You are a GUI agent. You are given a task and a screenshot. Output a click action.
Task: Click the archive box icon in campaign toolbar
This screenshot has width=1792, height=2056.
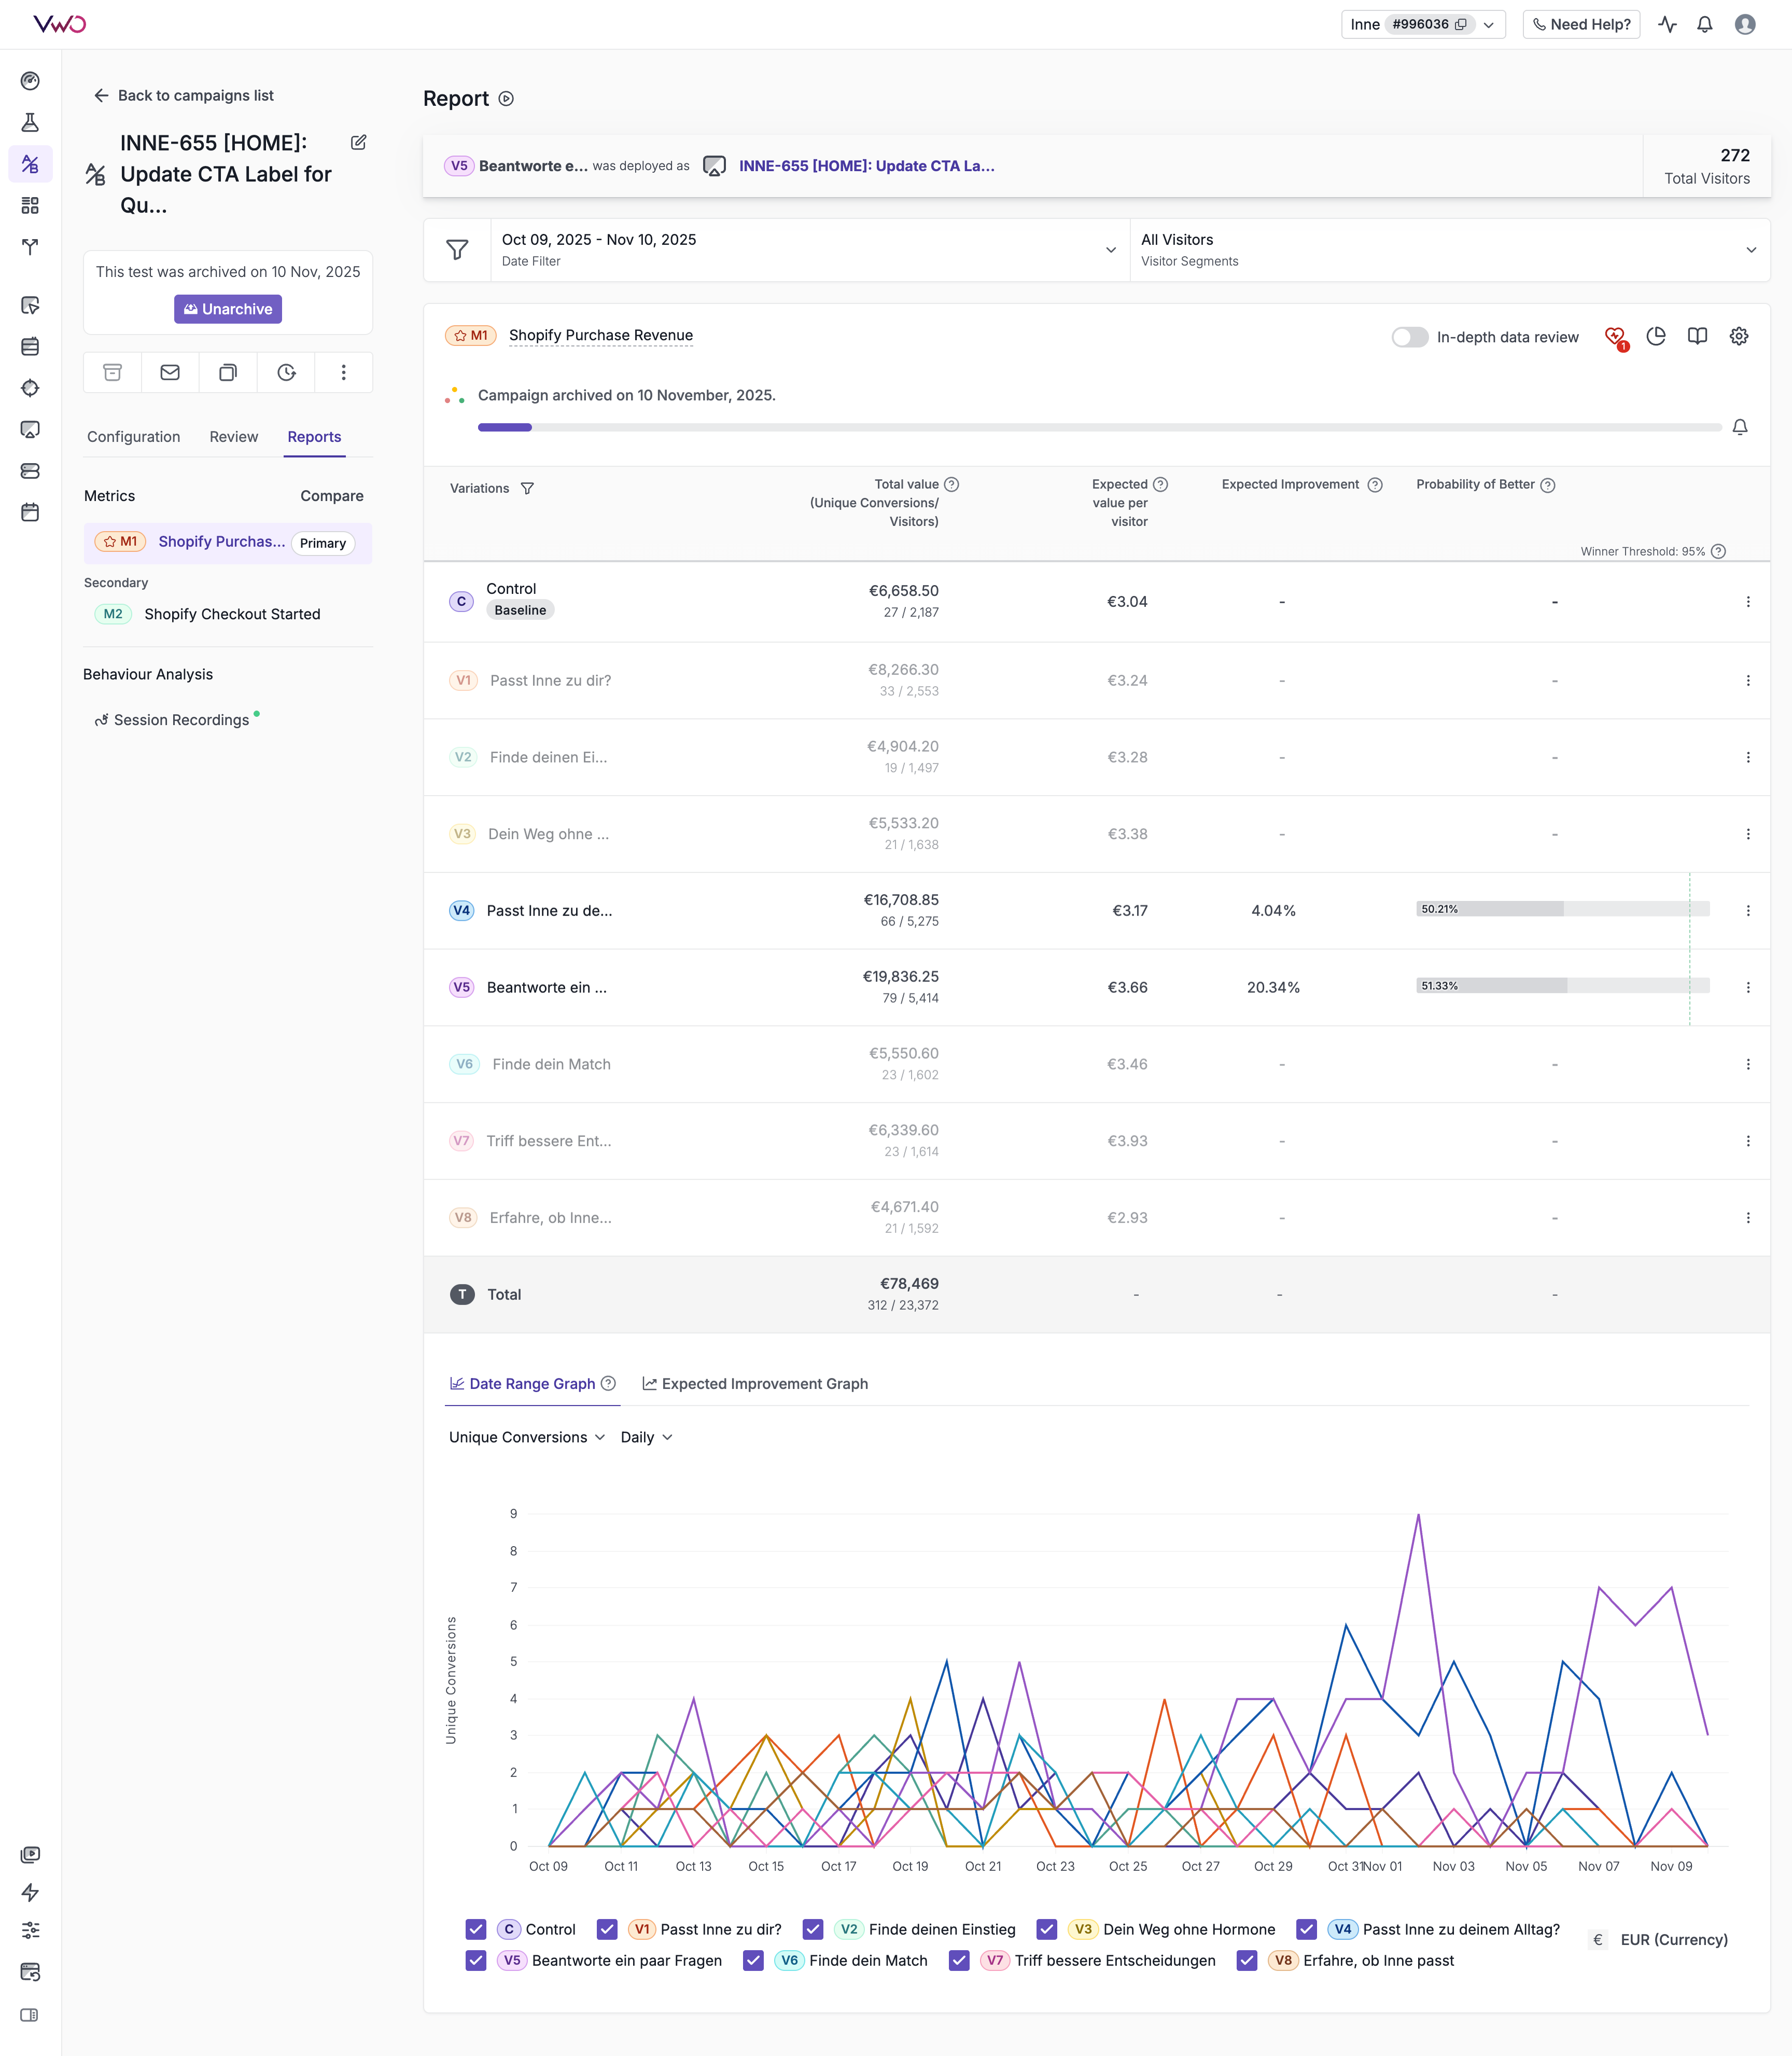point(113,372)
